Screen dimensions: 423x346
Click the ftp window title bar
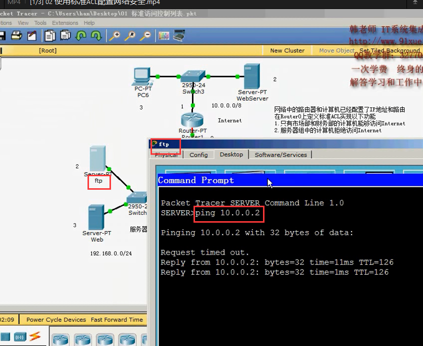pyautogui.click(x=286, y=144)
